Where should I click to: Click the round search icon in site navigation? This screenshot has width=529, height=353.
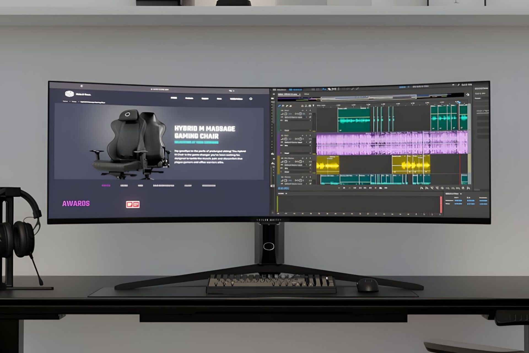pyautogui.click(x=251, y=99)
